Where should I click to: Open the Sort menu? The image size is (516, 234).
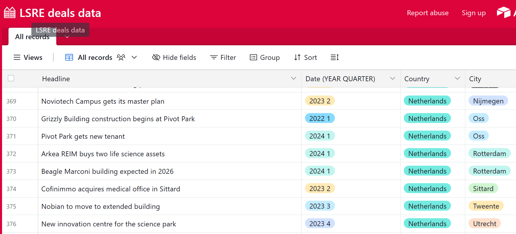tap(306, 58)
